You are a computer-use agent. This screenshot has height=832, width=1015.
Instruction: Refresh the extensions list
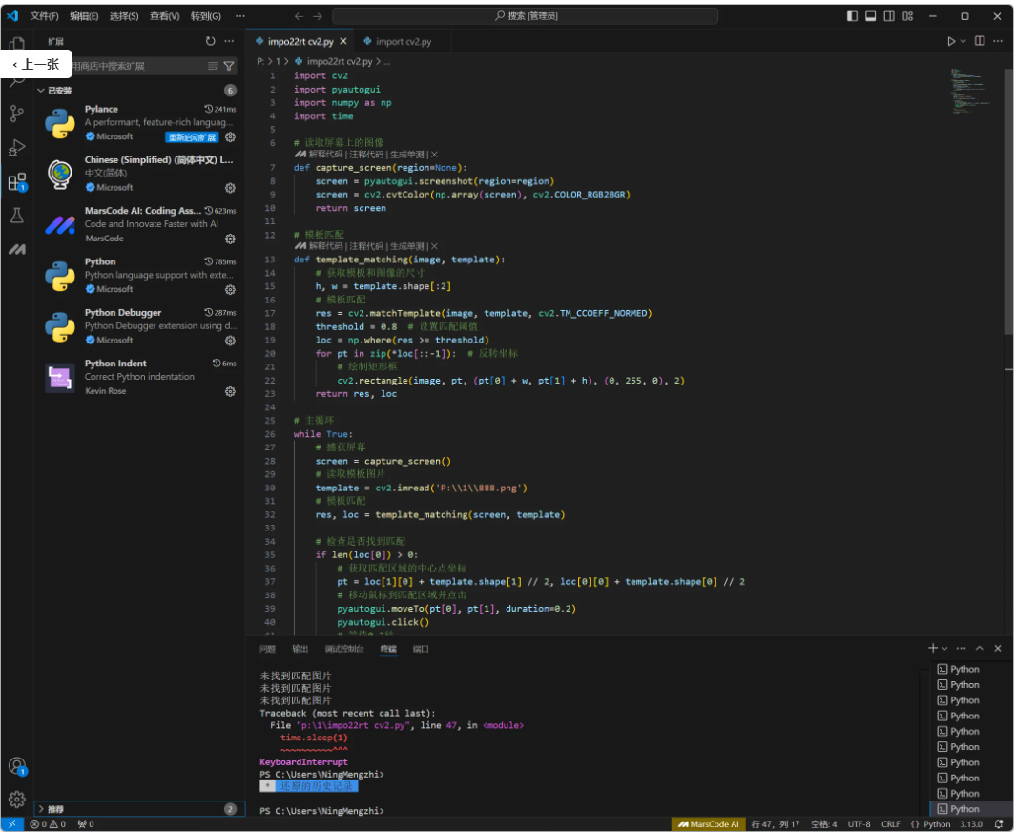tap(211, 42)
